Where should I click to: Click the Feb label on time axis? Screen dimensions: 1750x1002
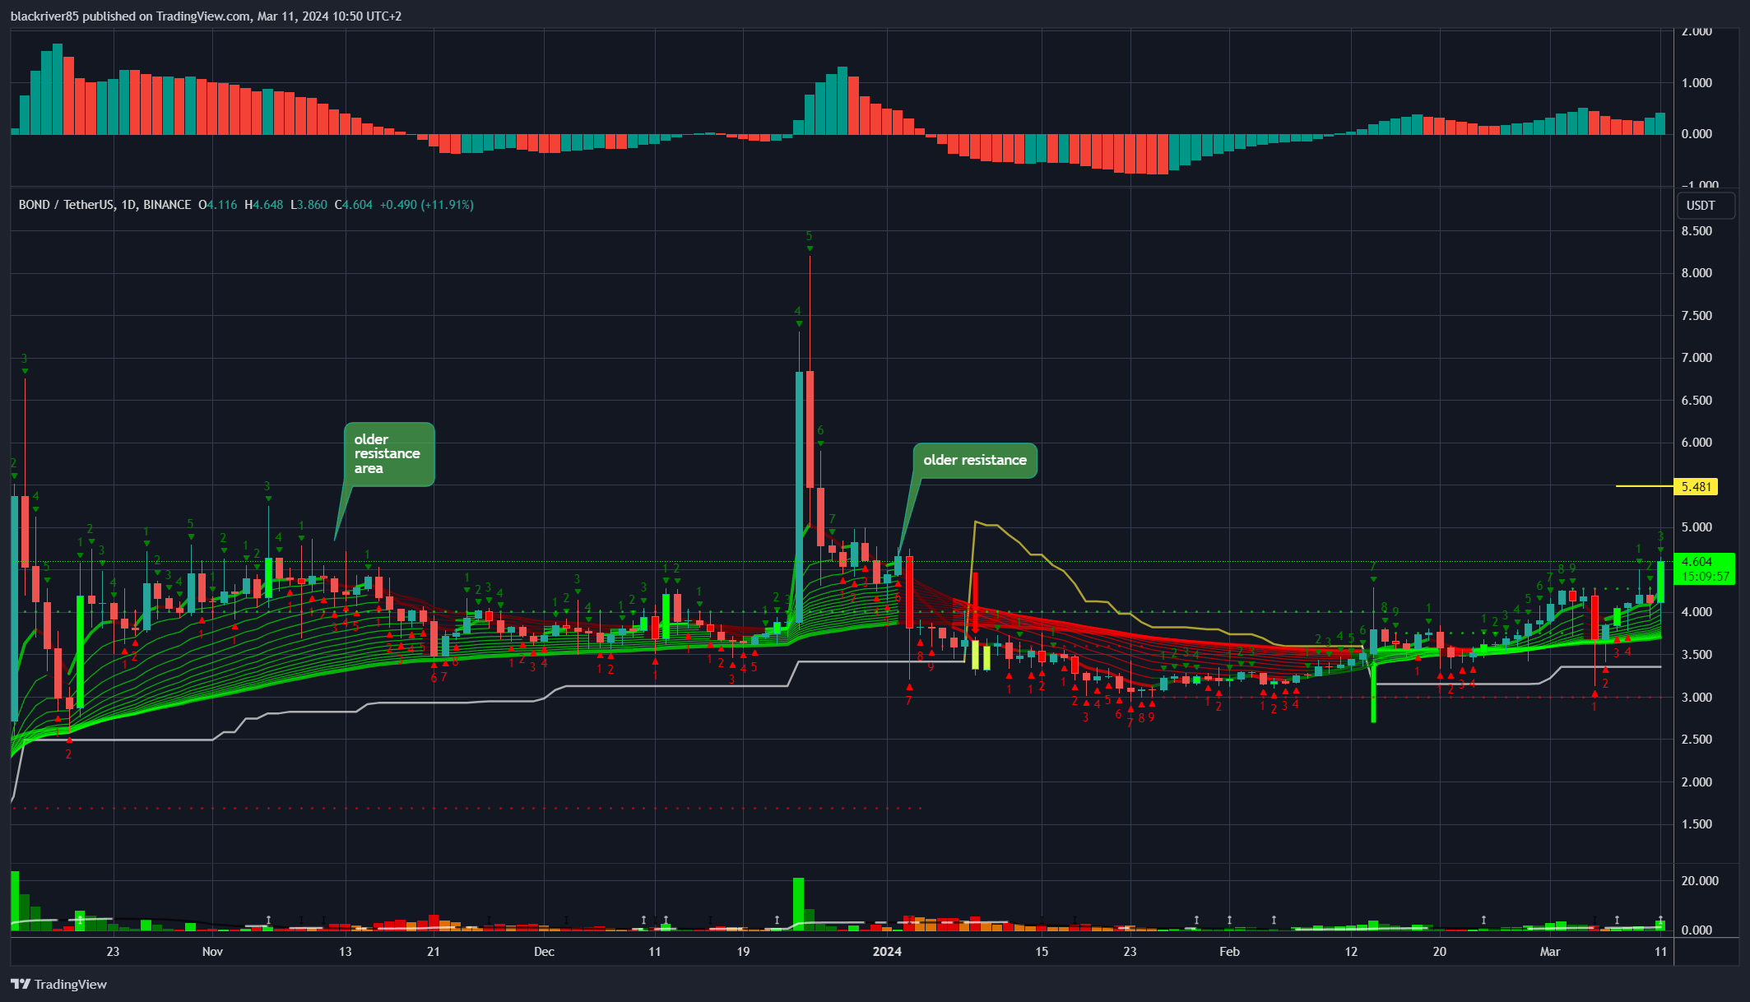tap(1229, 952)
